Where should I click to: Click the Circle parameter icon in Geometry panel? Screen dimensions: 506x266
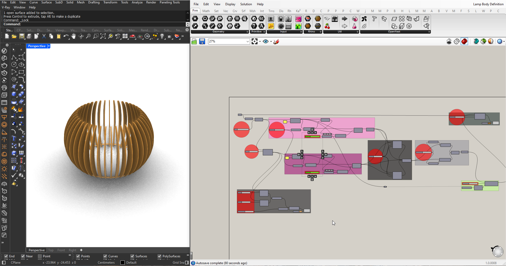pyautogui.click(x=205, y=19)
